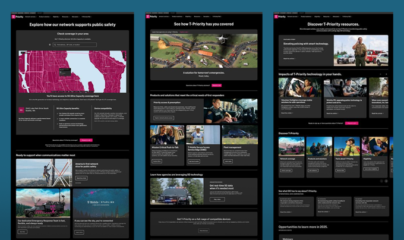404x240 pixels.
Task: Click Learn about eligibility on the Eligibility card
Action: click(371, 169)
